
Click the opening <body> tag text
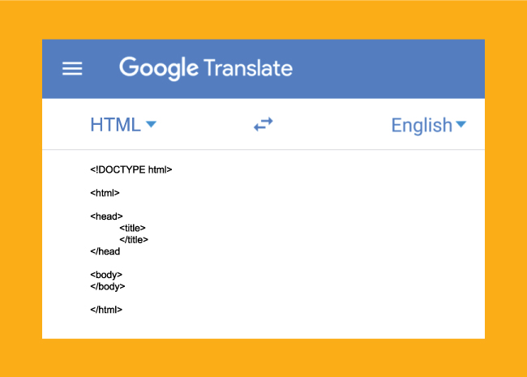coord(106,275)
